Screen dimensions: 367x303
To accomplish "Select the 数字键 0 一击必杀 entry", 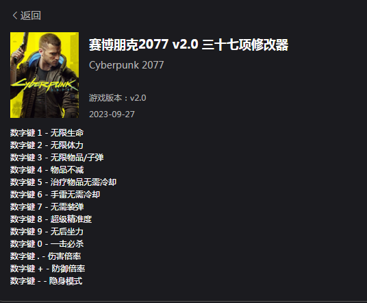I will point(47,244).
